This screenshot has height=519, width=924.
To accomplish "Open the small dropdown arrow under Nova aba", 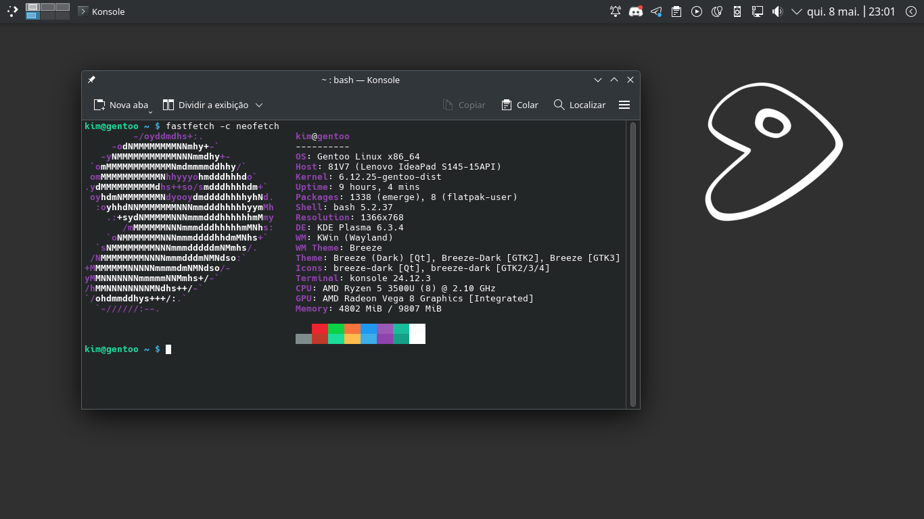I will pyautogui.click(x=150, y=111).
